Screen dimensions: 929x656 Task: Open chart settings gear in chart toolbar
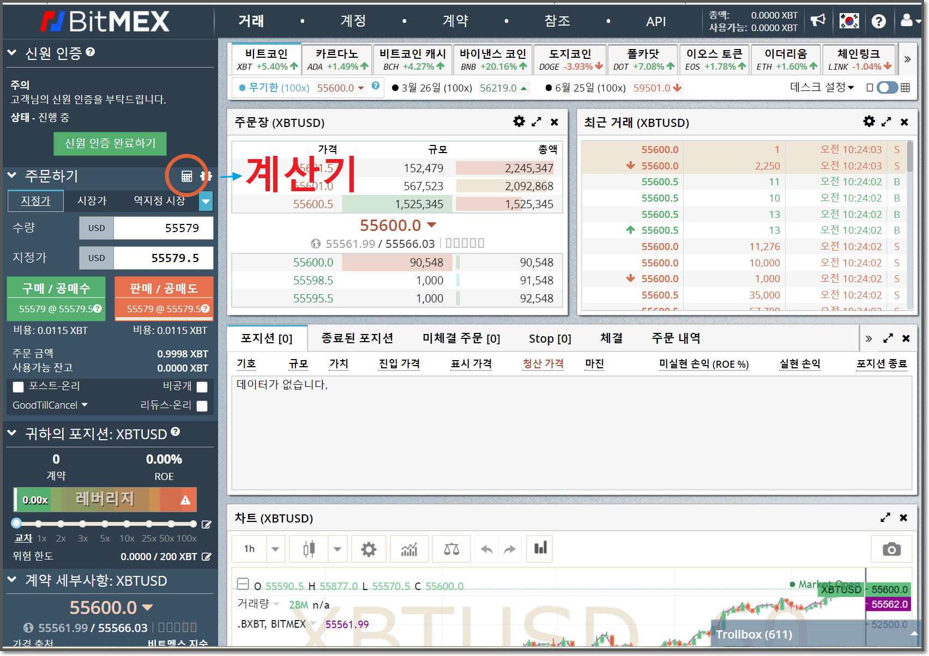(369, 549)
